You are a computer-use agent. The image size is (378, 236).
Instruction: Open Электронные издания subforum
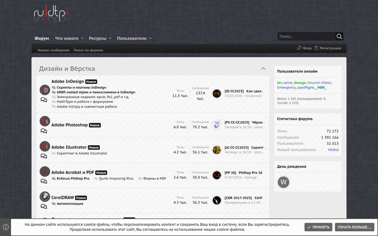coord(93,97)
